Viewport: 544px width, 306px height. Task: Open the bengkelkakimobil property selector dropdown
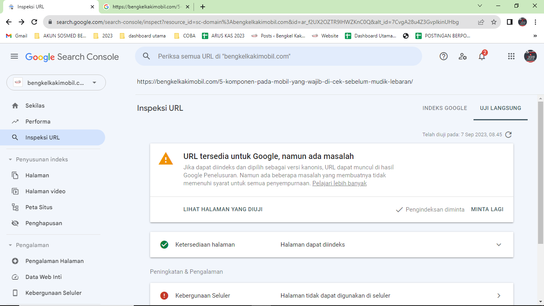(x=56, y=82)
